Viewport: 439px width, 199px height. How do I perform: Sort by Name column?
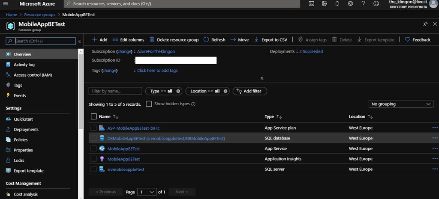(x=108, y=116)
